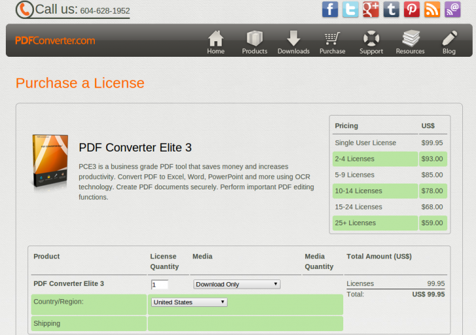The image size is (476, 335).
Task: Expand the United States country dropdown
Action: [189, 302]
